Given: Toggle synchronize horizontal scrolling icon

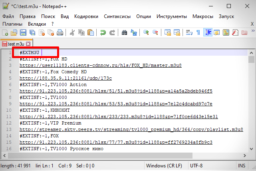Looking at the screenshot, I should click(x=177, y=32).
